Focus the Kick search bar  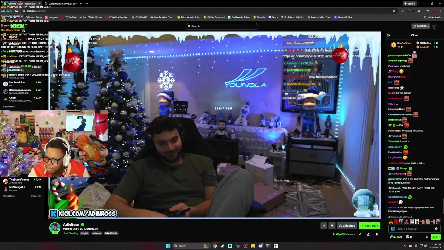(x=222, y=26)
